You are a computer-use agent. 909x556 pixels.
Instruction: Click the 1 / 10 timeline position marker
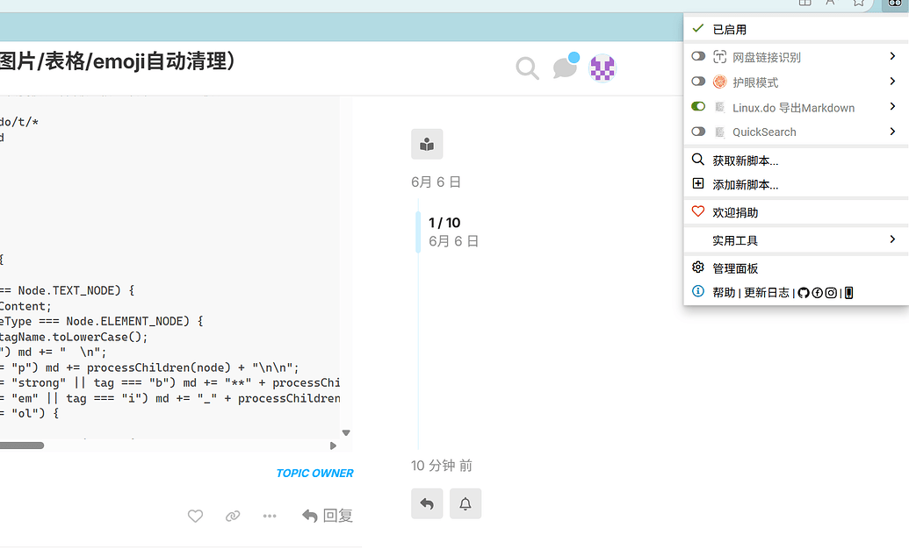tap(444, 223)
